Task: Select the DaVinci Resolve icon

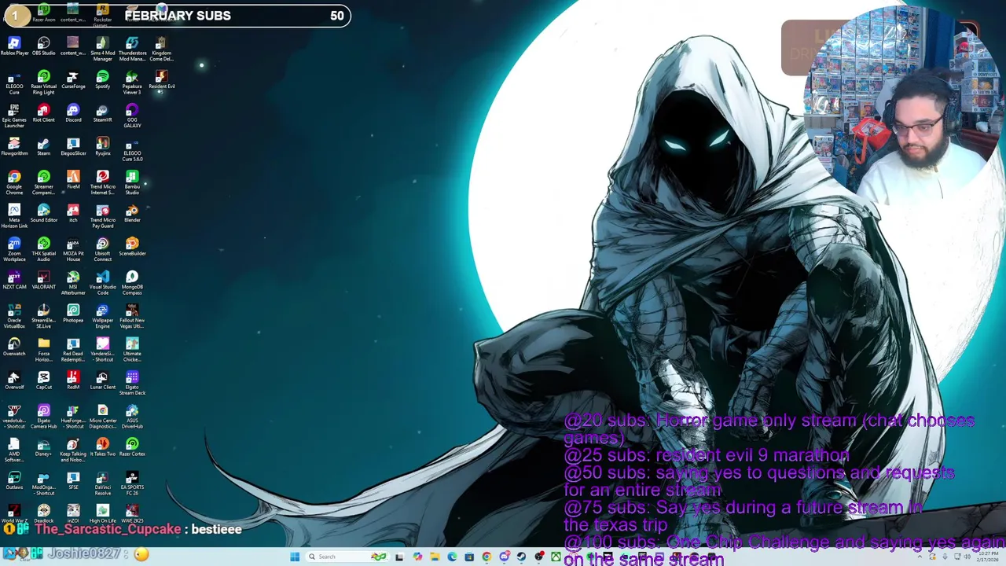Action: click(102, 483)
